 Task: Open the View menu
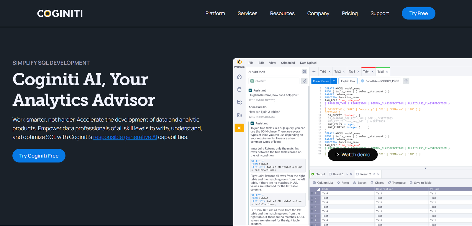tap(272, 63)
